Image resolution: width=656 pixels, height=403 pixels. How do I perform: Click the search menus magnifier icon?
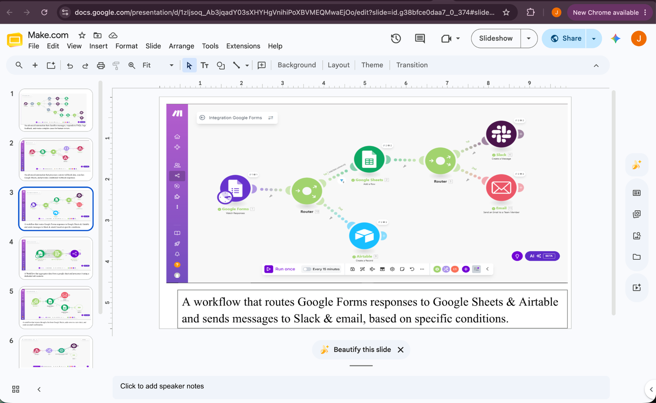pos(19,65)
